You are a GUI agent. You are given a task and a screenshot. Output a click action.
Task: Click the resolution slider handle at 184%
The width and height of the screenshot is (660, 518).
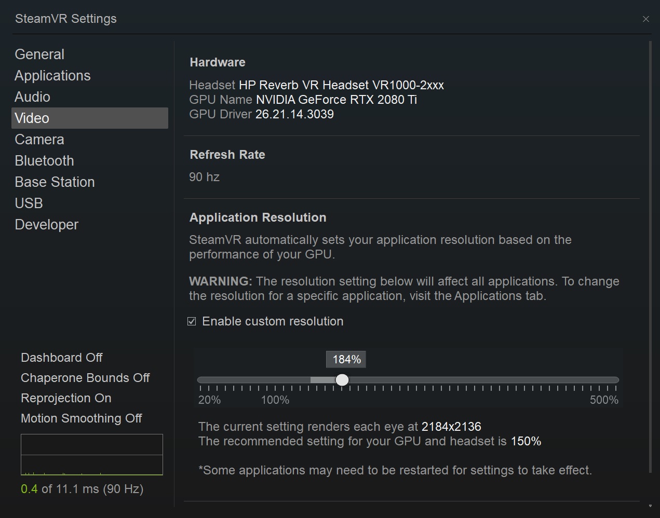(x=342, y=380)
